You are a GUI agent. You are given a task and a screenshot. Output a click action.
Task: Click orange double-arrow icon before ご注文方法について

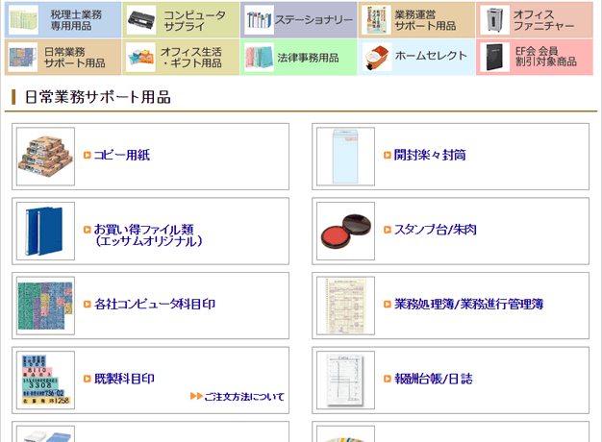click(196, 396)
